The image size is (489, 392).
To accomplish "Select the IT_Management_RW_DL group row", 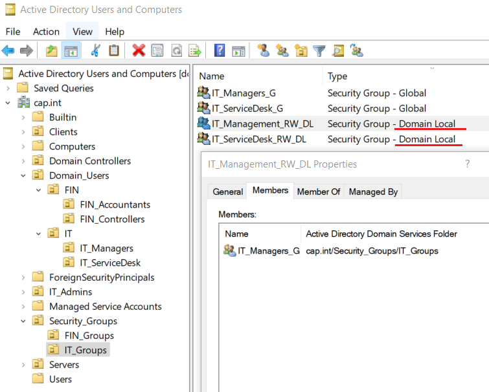I will point(343,124).
